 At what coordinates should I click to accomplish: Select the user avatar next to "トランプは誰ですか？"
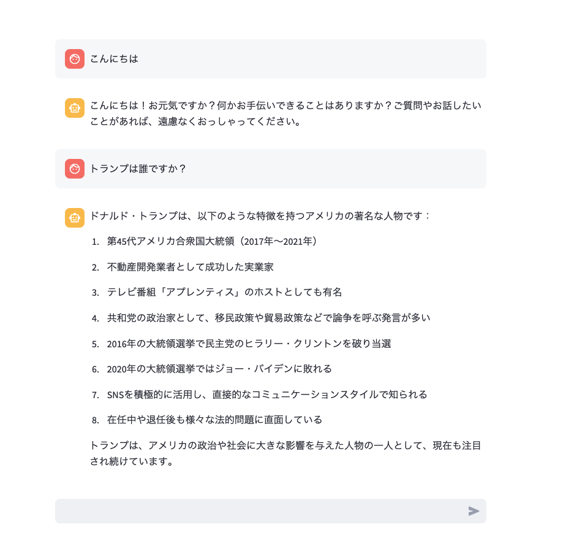[x=74, y=169]
